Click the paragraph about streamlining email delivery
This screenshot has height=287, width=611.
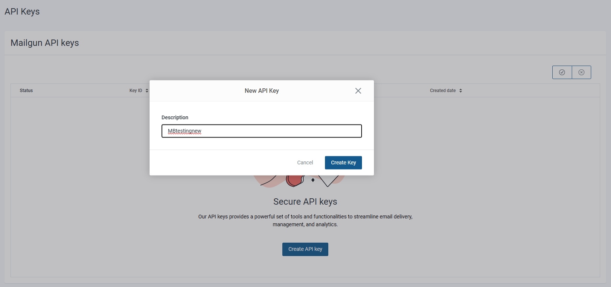tap(305, 220)
